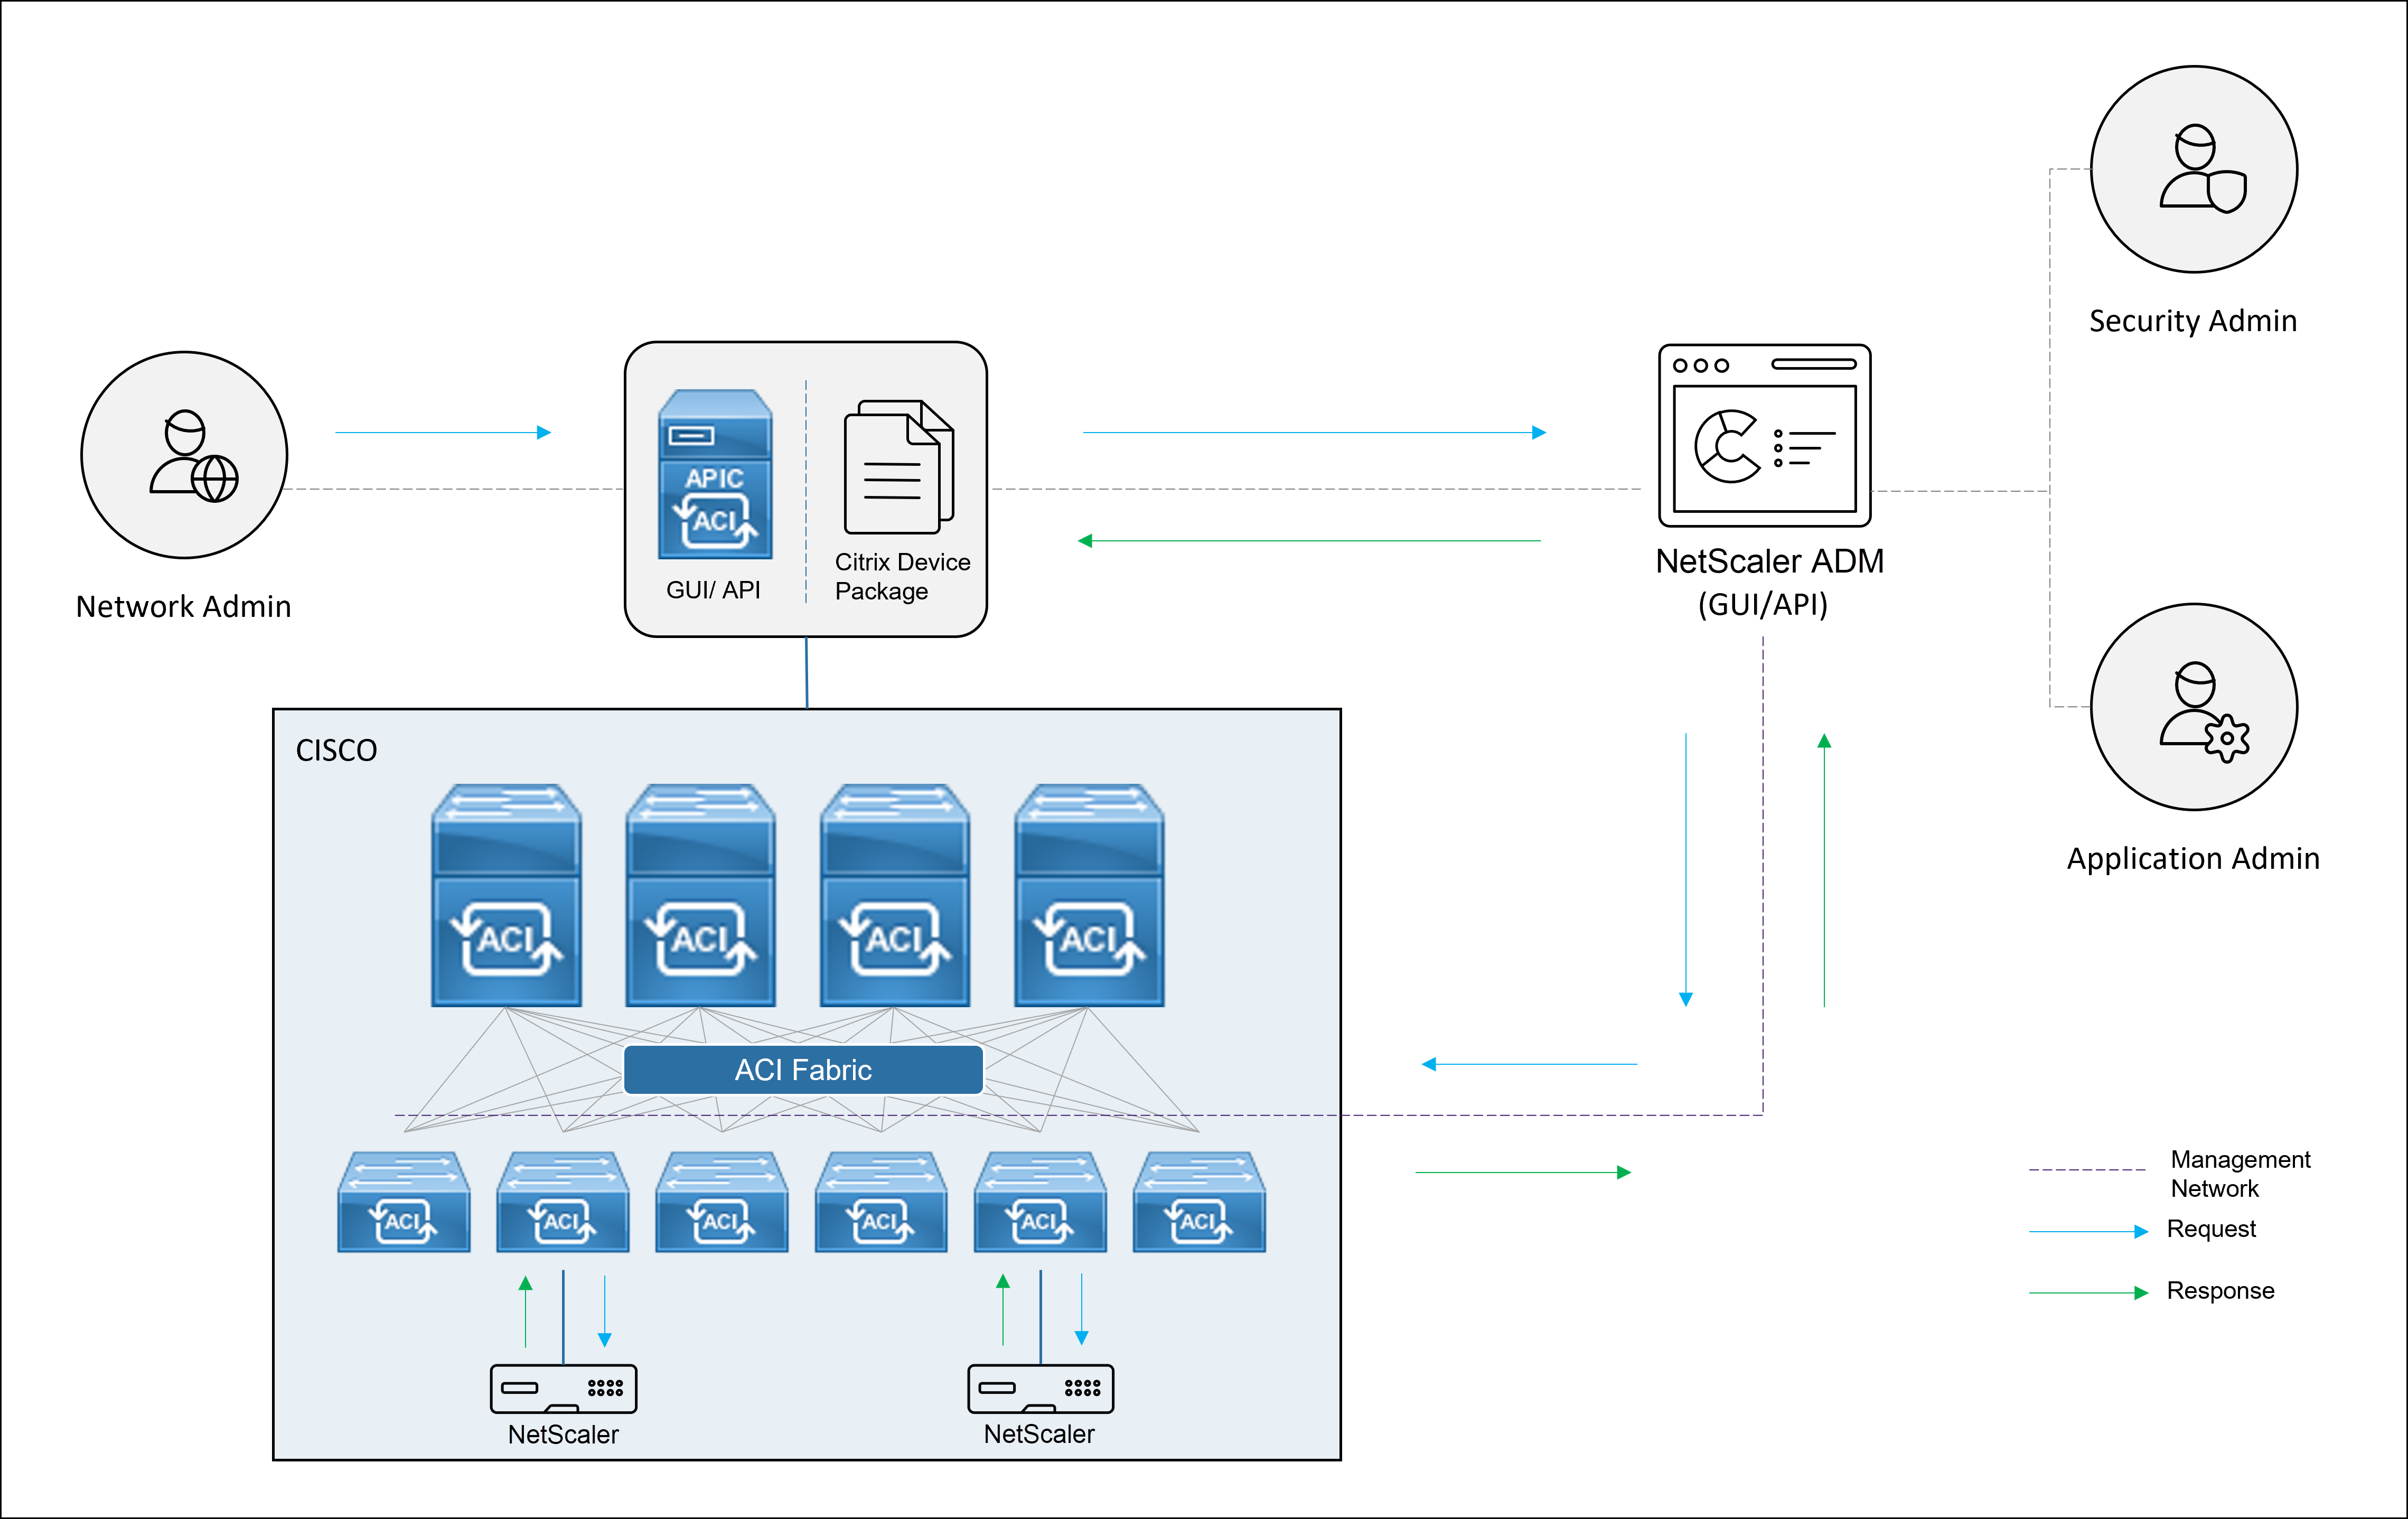The image size is (2408, 1519).
Task: Click the Citrix Device Package document icon
Action: pyautogui.click(x=899, y=467)
